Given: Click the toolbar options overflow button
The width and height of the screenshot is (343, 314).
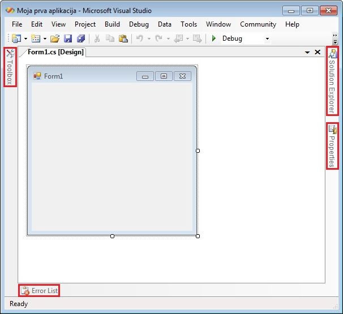Looking at the screenshot, I should click(x=335, y=38).
